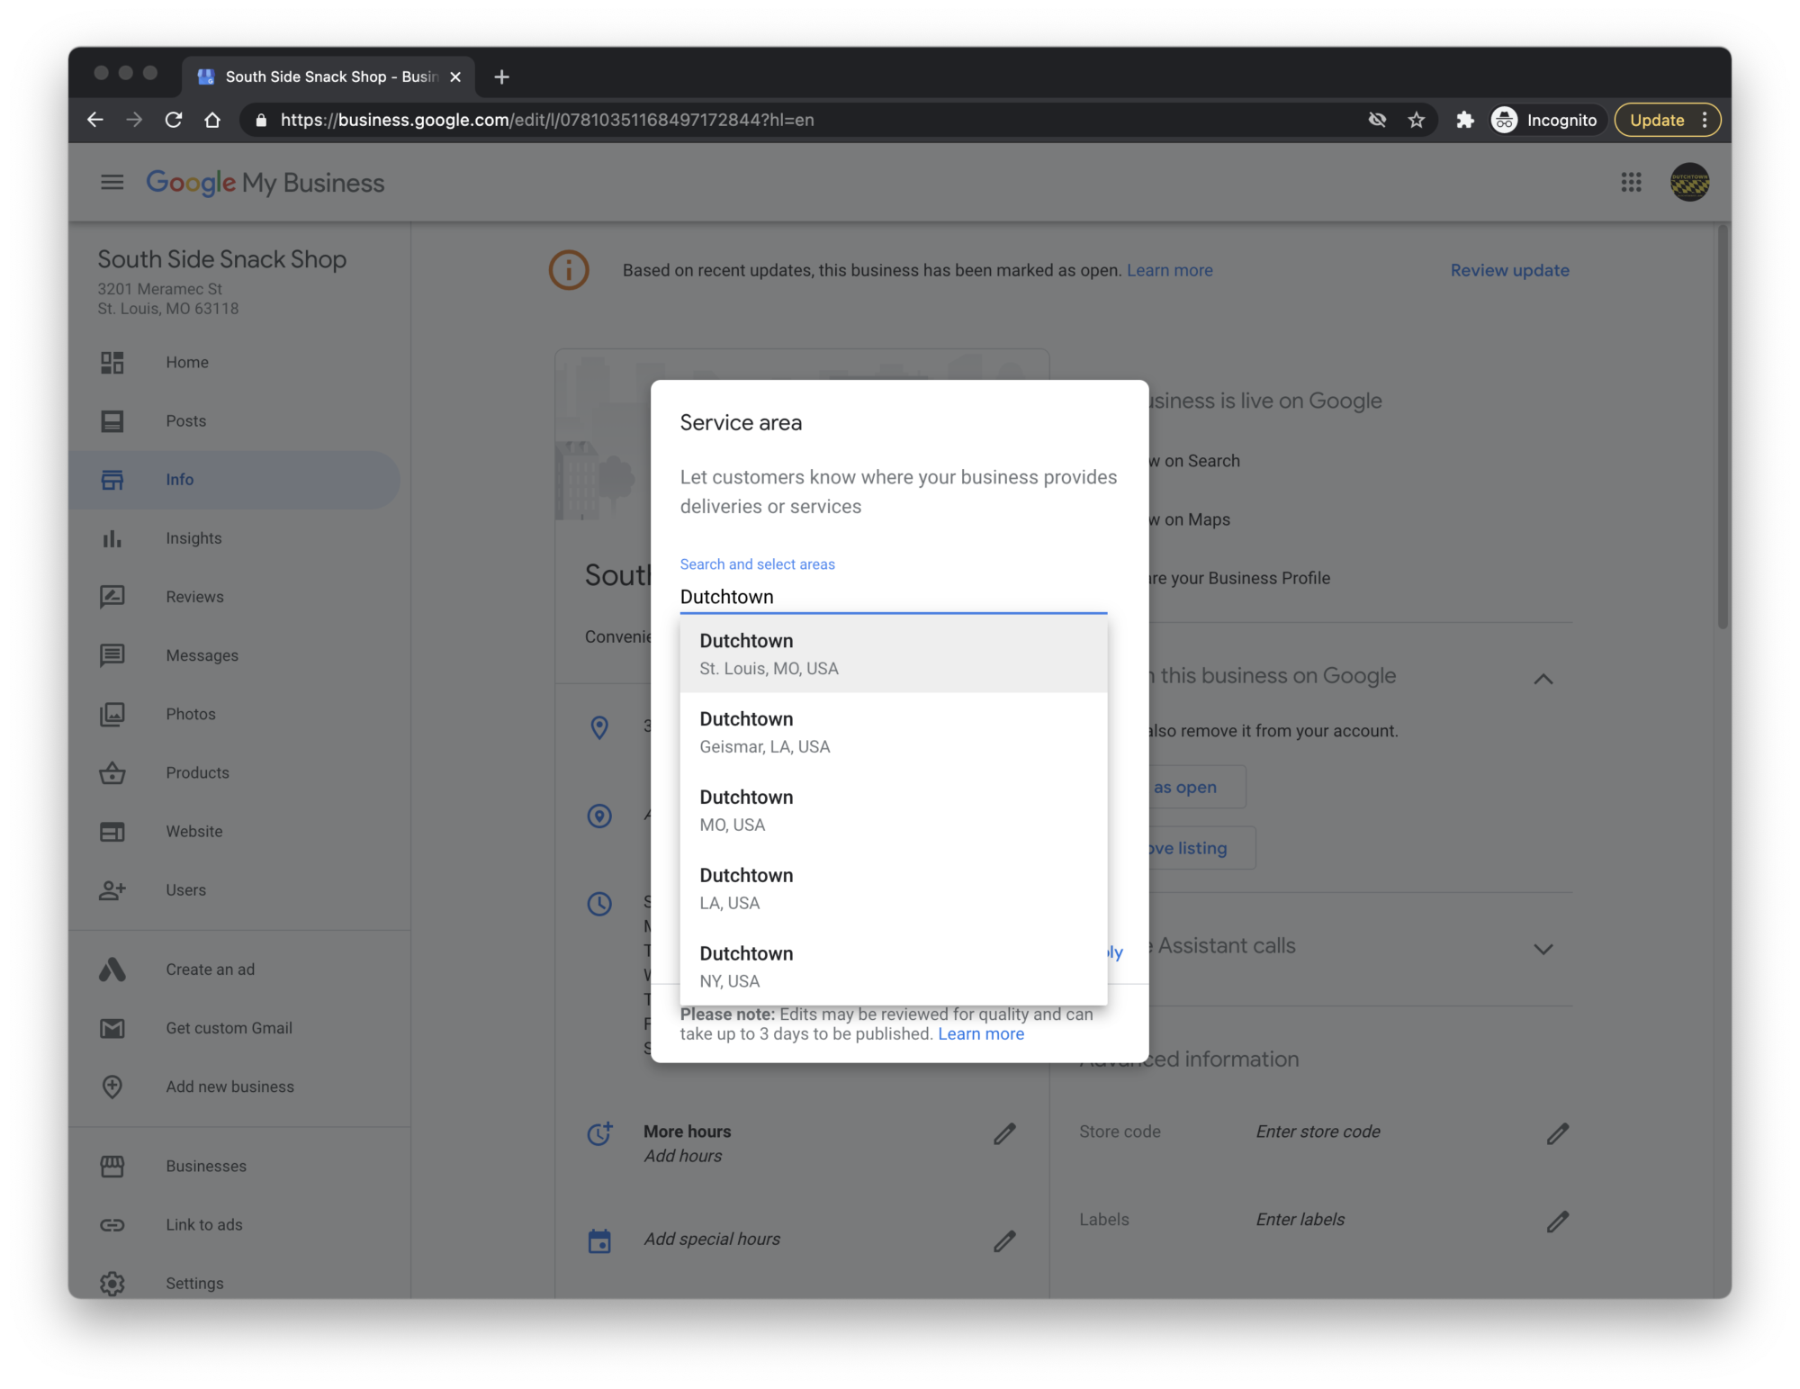Reload the current page
The width and height of the screenshot is (1800, 1389).
click(174, 120)
